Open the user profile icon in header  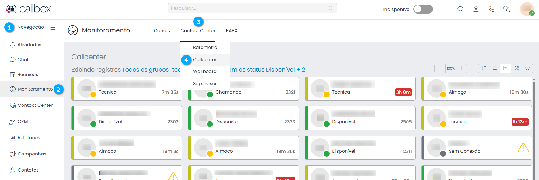click(x=476, y=9)
